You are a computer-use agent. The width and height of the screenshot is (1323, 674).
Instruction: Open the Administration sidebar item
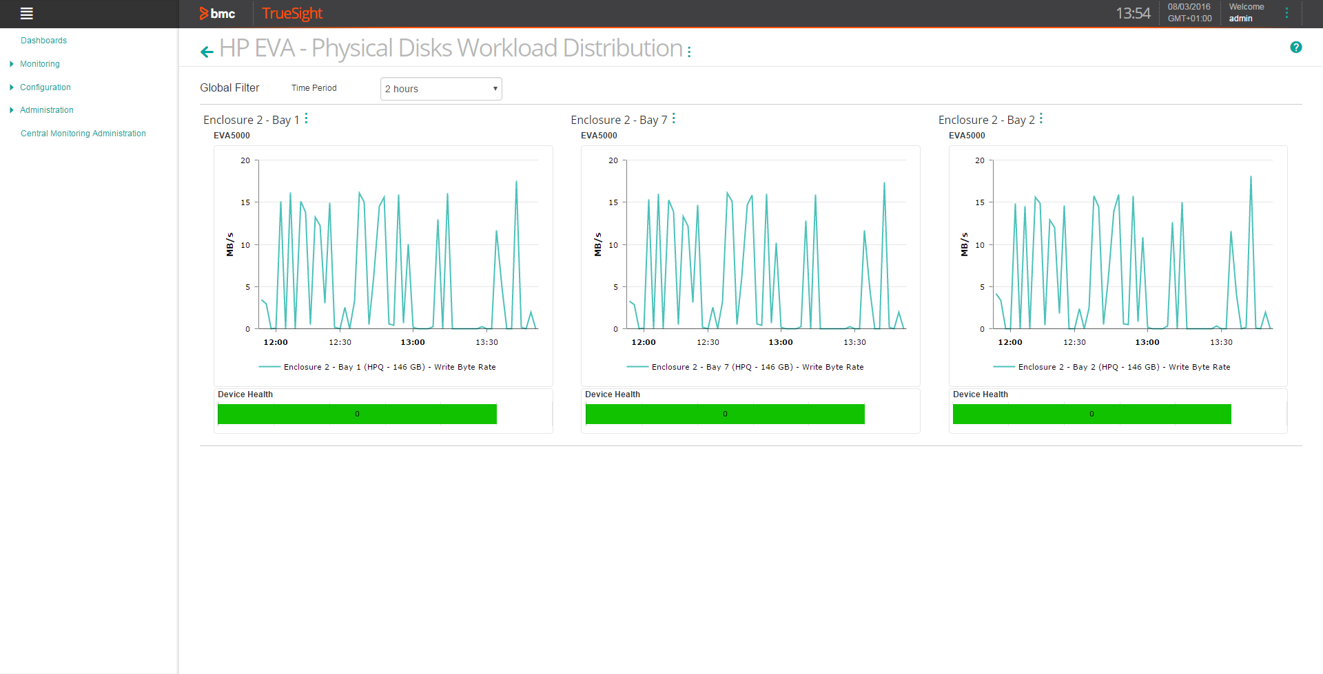click(47, 110)
